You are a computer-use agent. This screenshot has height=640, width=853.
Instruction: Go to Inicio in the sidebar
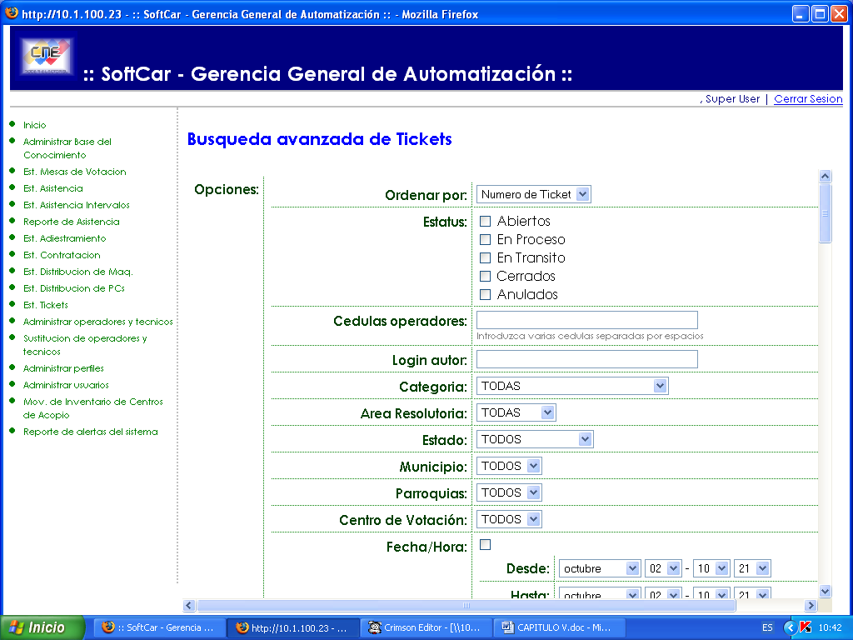pos(35,125)
